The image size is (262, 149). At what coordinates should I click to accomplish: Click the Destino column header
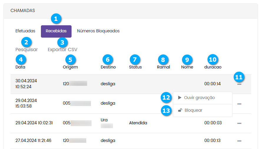pyautogui.click(x=108, y=67)
